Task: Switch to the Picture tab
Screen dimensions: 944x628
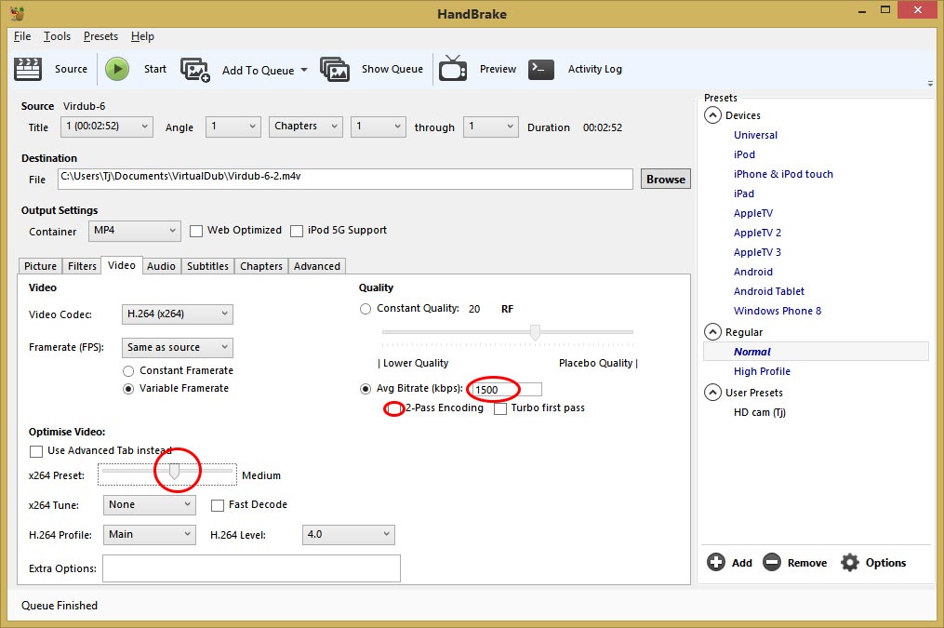Action: coord(40,266)
